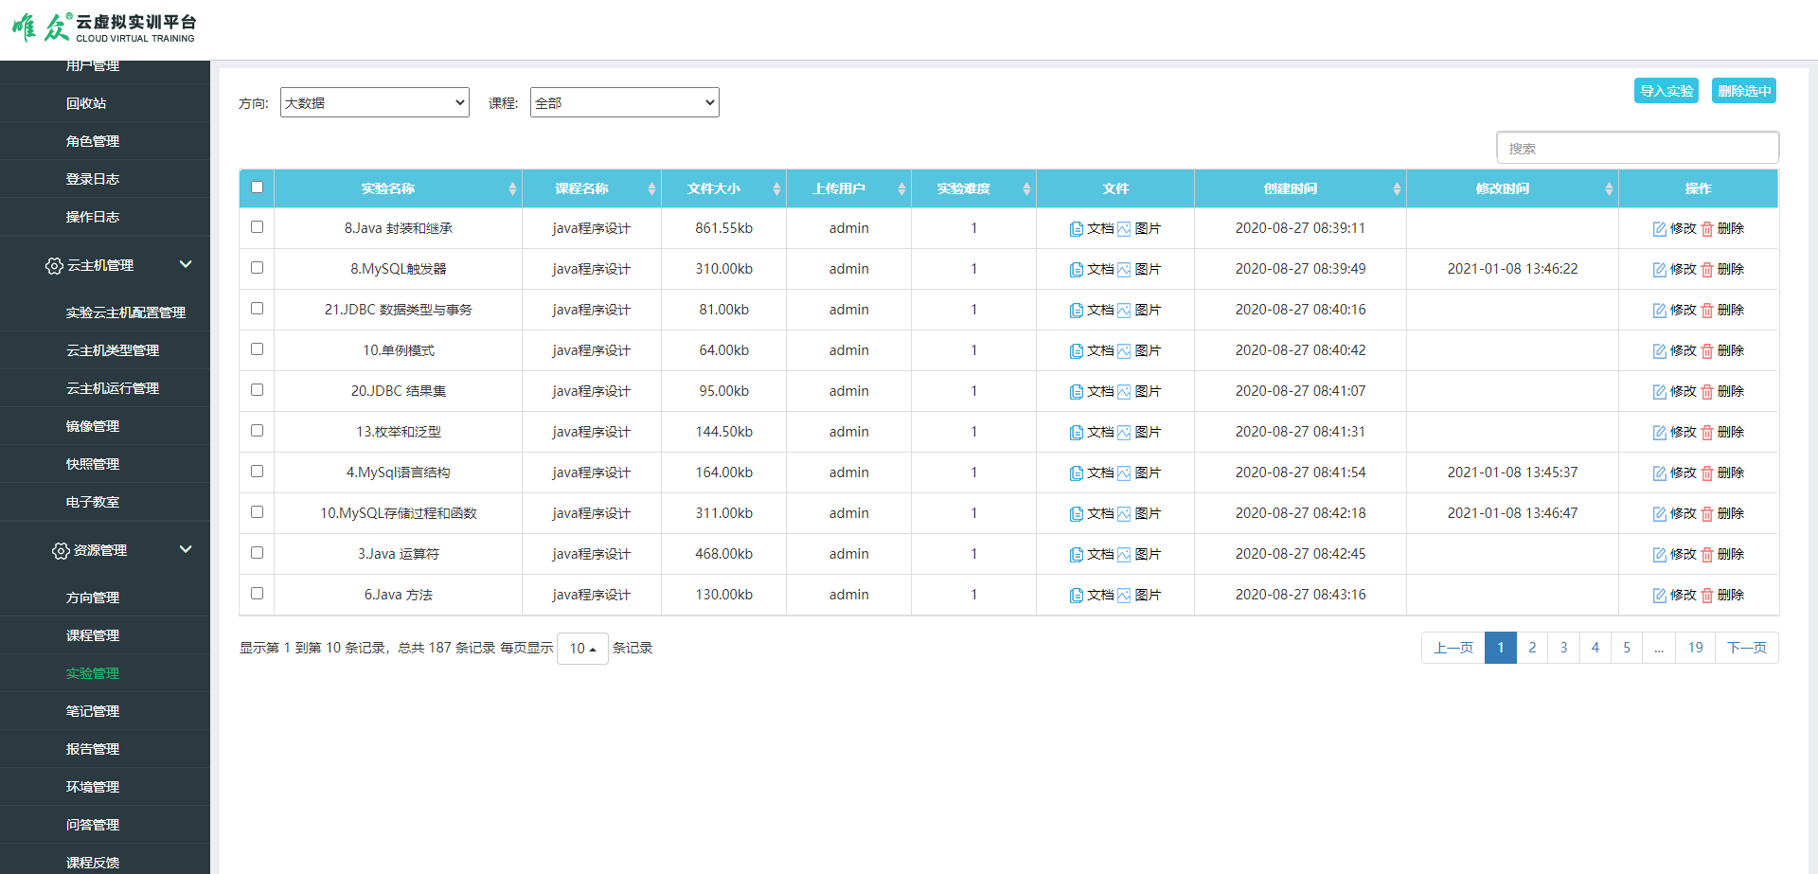This screenshot has height=874, width=1818.
Task: Open 课程管理 in the sidebar
Action: coord(93,635)
